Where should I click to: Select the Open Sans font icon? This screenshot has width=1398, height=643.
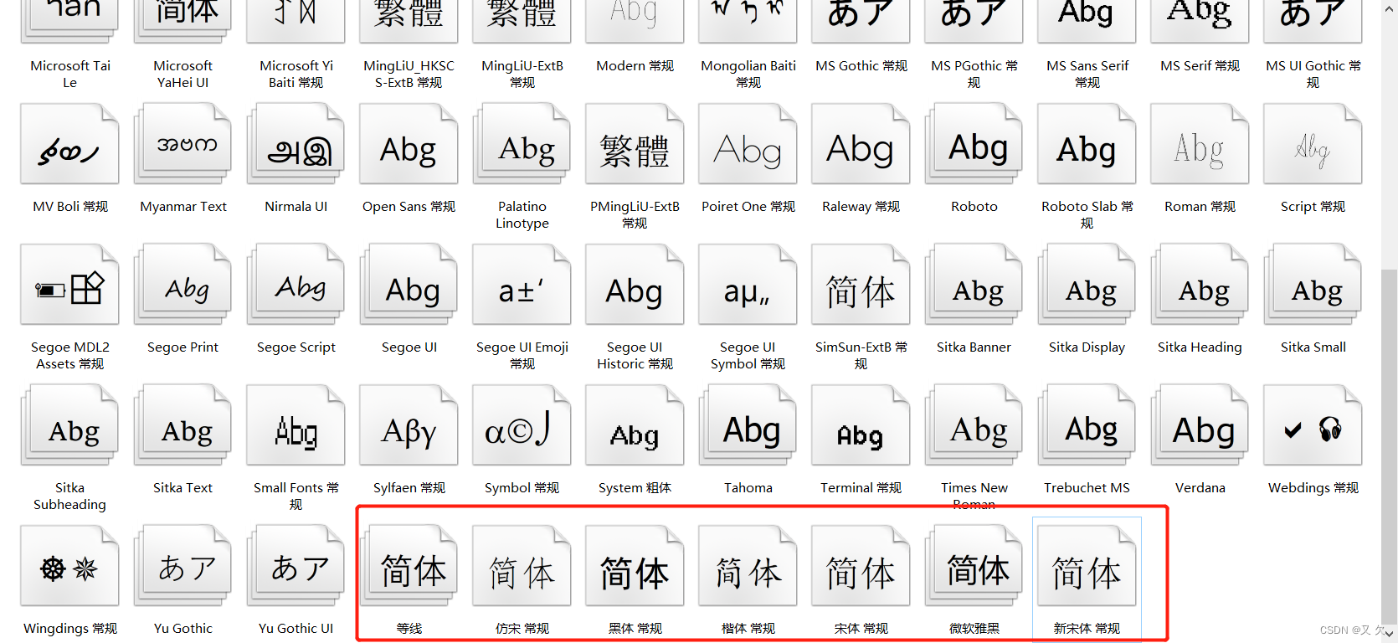(x=409, y=143)
